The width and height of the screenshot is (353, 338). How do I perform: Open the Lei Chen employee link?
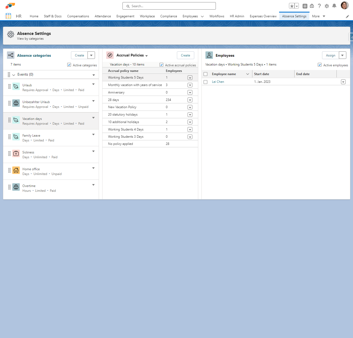tap(218, 82)
